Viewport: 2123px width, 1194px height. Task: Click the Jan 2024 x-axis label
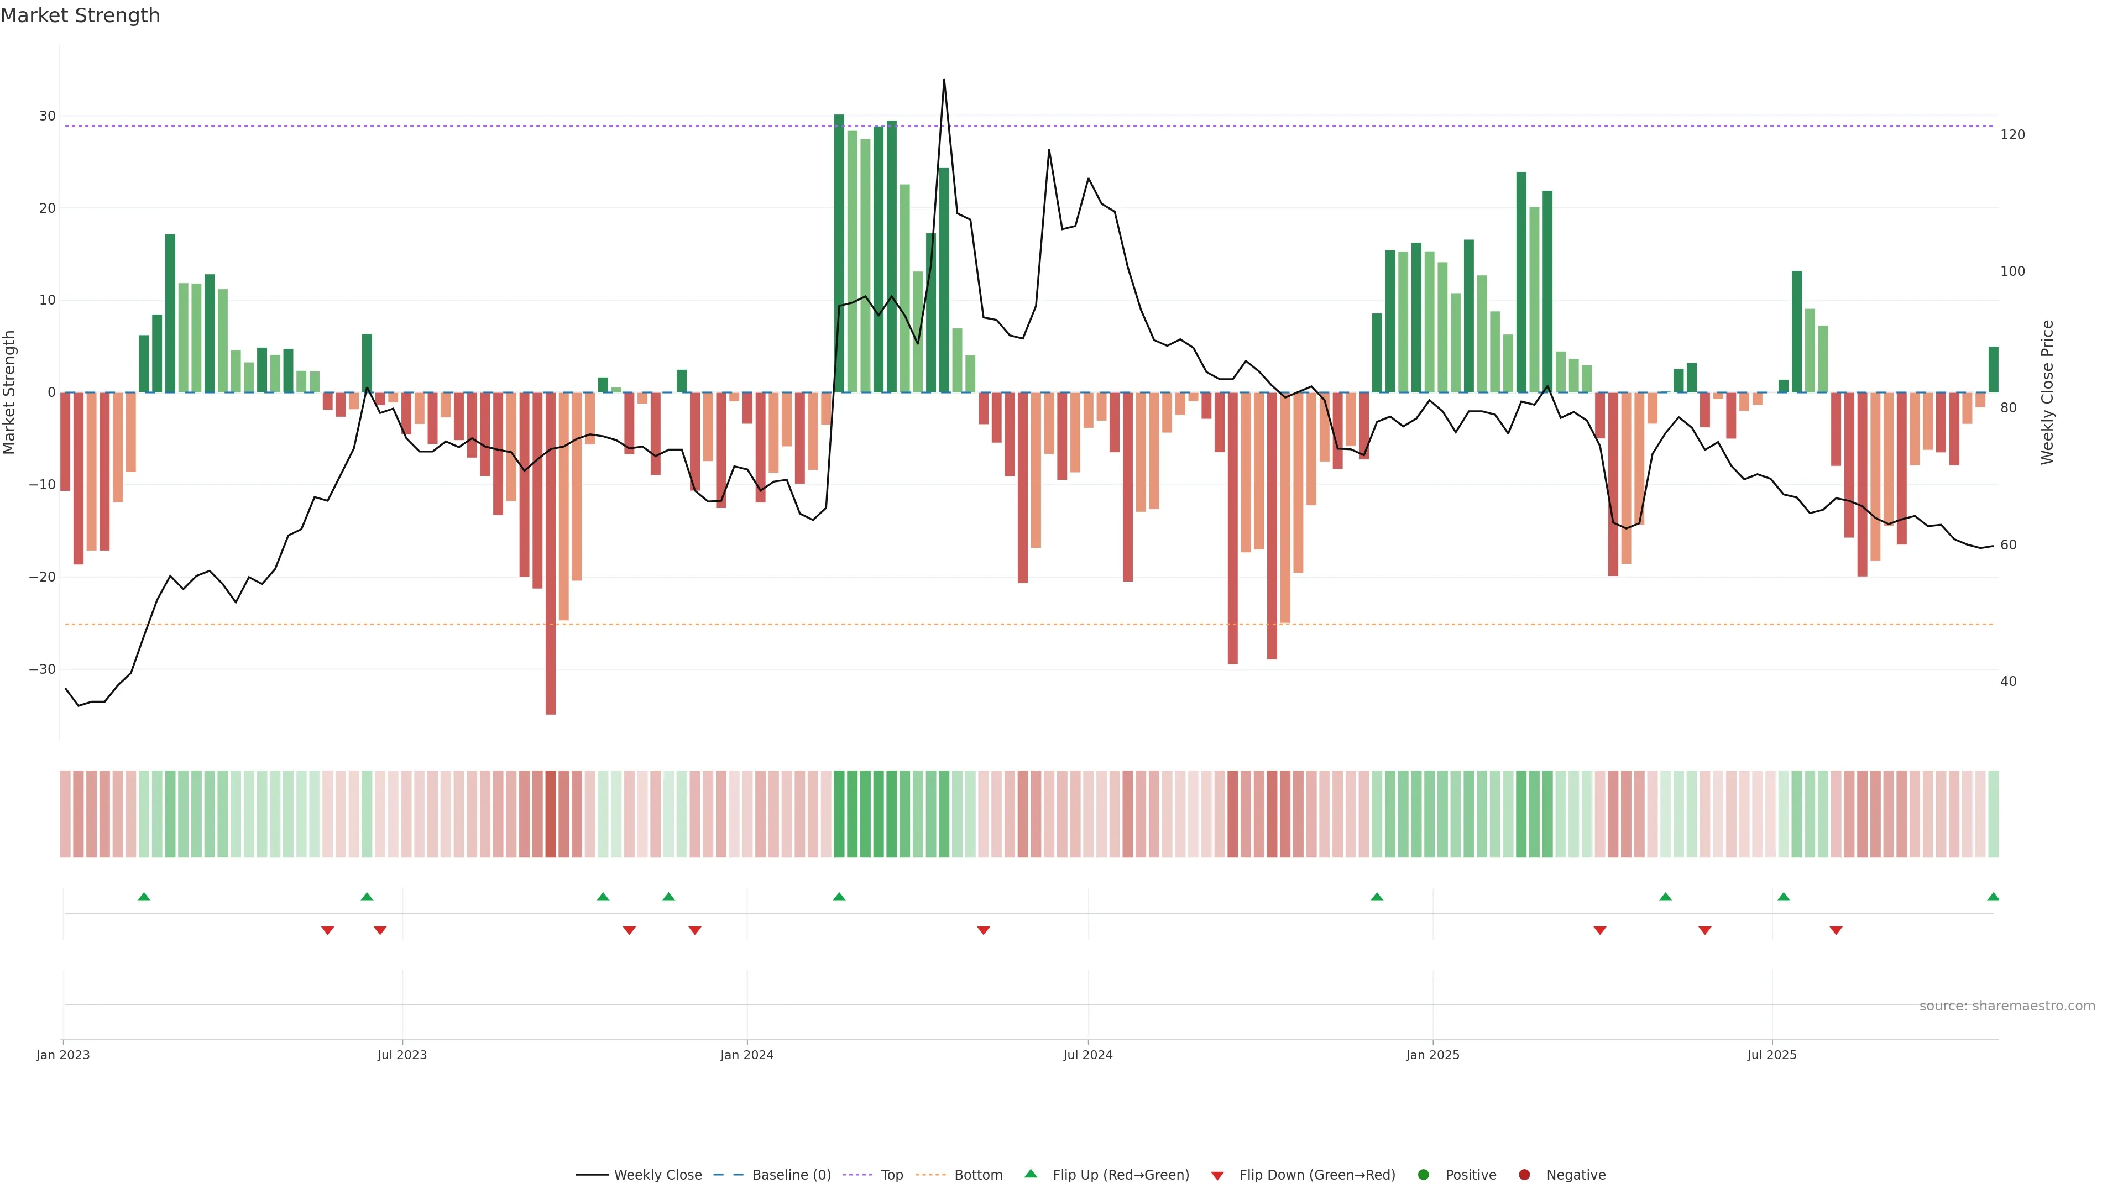[747, 1055]
